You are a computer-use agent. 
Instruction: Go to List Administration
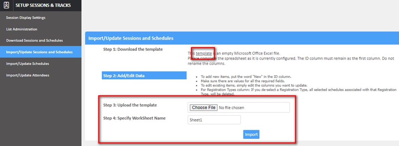click(x=22, y=29)
